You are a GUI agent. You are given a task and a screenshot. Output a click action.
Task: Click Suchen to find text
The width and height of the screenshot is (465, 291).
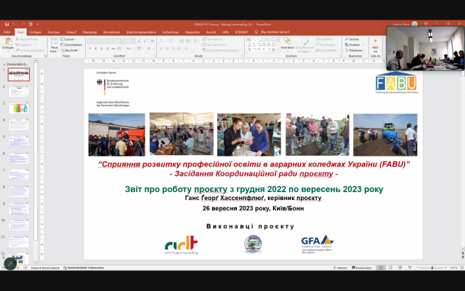tap(352, 39)
